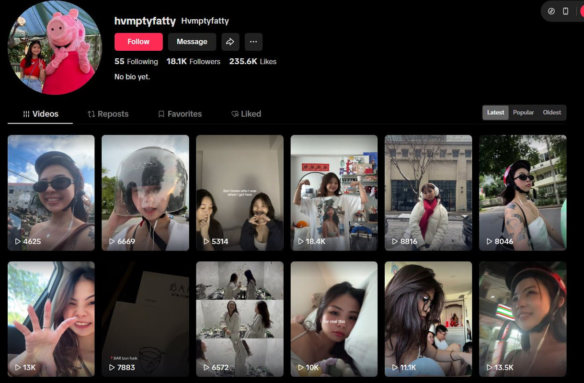
Task: Follow the hvmptyfatty account
Action: 138,42
